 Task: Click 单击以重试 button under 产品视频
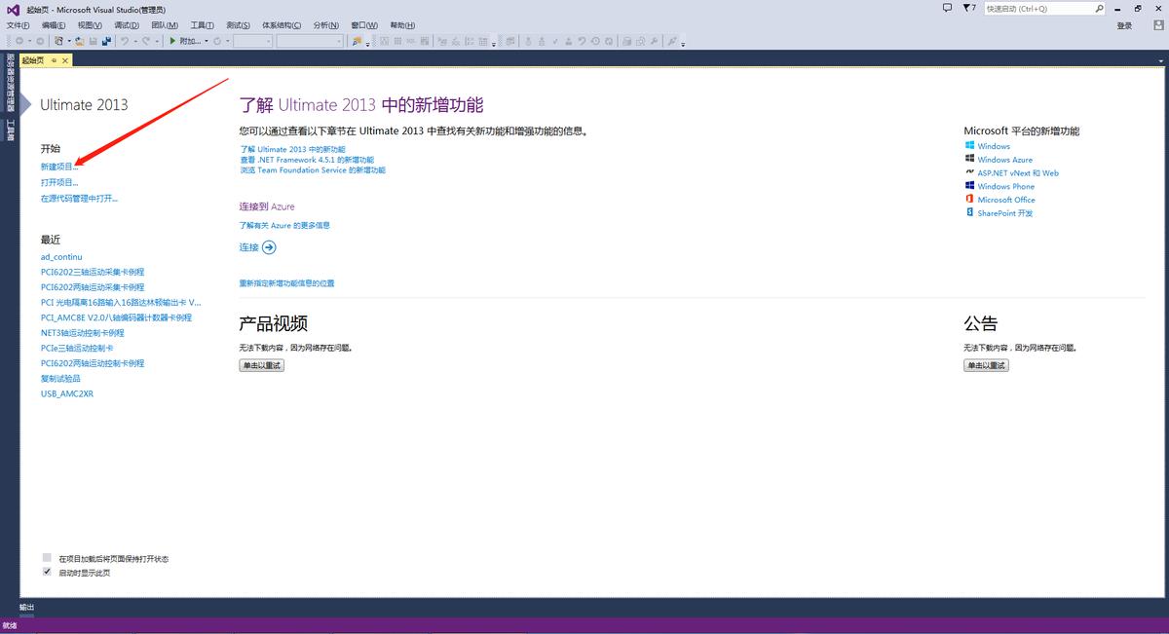[x=261, y=365]
